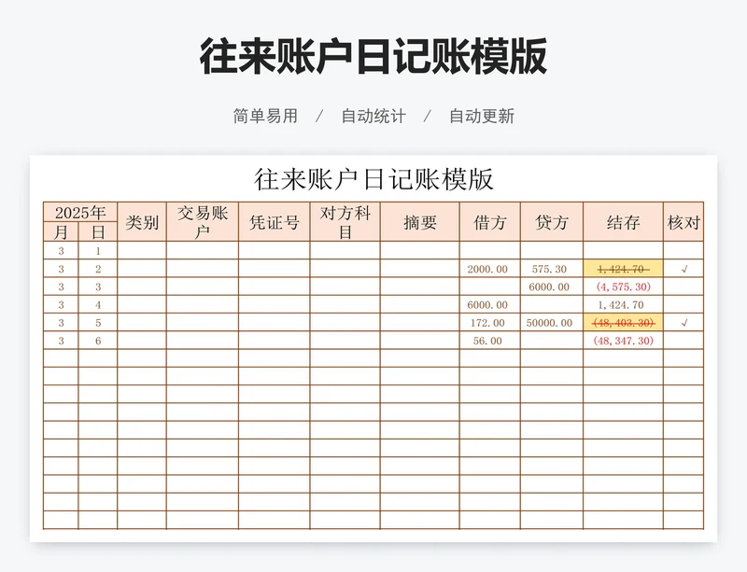Select the 2025年 header cell
Viewport: 747px width, 572px height.
click(80, 213)
